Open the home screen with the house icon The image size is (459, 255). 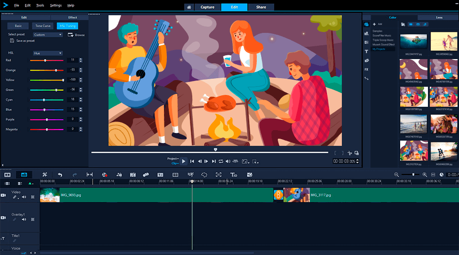click(189, 7)
